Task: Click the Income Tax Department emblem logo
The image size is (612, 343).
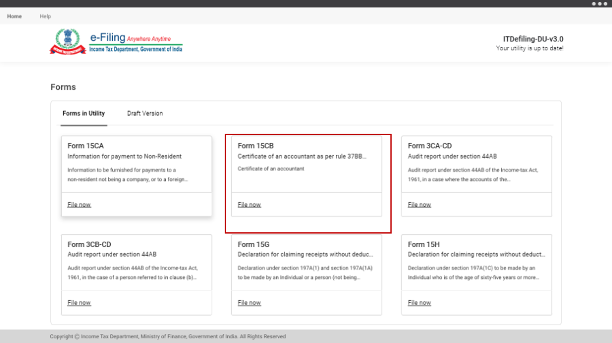Action: (68, 41)
